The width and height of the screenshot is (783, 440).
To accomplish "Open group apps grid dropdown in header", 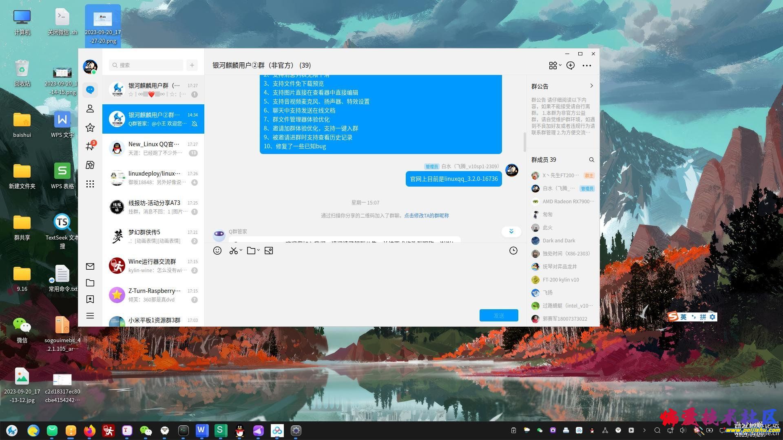I will coord(555,66).
